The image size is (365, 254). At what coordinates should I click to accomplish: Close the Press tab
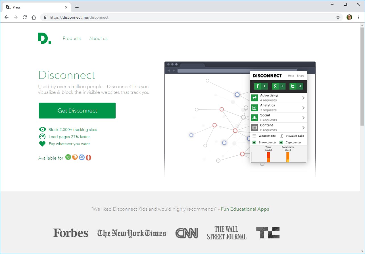(66, 7)
